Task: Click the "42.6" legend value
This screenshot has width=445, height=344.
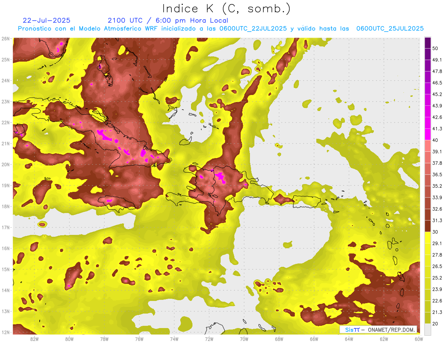Action: point(437,117)
